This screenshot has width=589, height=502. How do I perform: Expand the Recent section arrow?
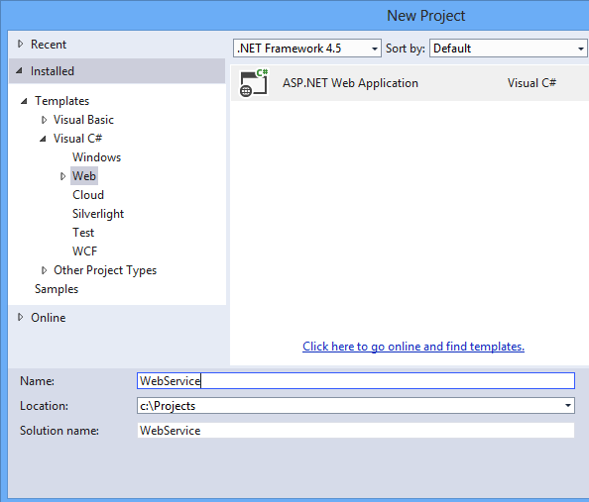(x=20, y=45)
